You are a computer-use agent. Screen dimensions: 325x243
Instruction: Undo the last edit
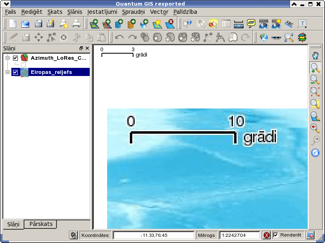[x=120, y=37]
